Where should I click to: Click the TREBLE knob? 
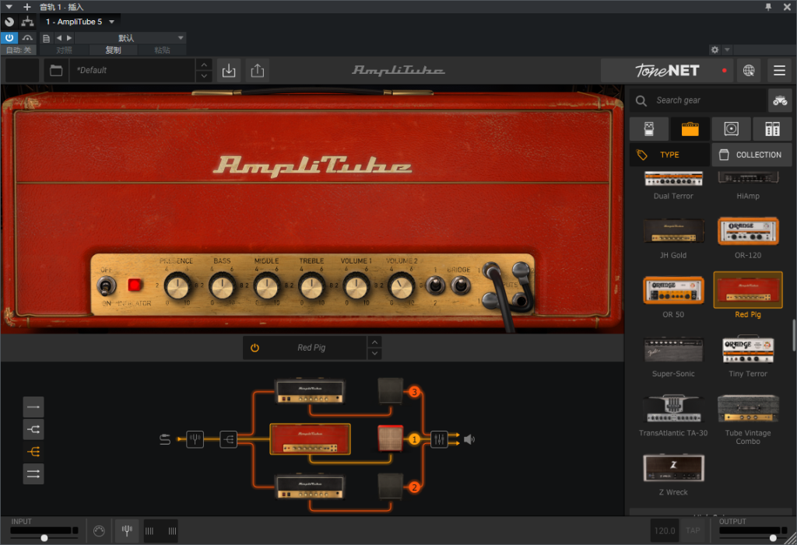coord(311,286)
